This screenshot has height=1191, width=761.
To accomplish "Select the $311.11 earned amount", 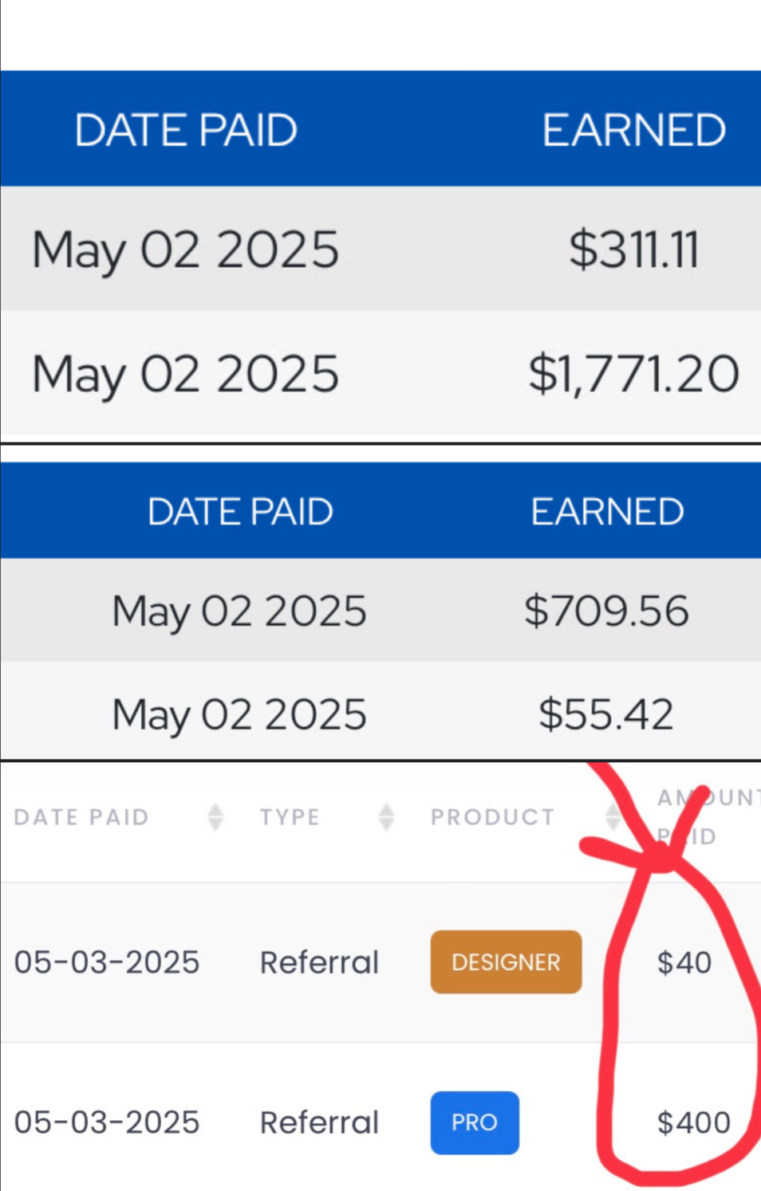I will (x=634, y=250).
